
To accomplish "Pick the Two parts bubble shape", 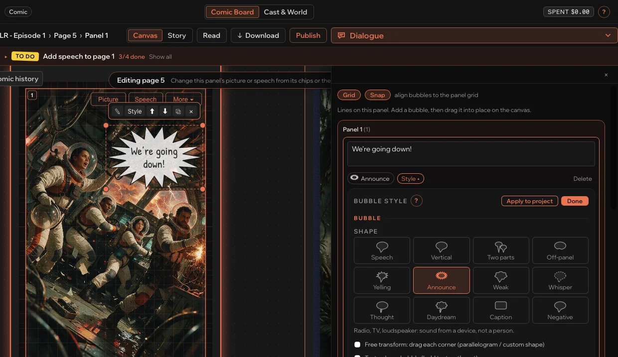I will click(501, 250).
